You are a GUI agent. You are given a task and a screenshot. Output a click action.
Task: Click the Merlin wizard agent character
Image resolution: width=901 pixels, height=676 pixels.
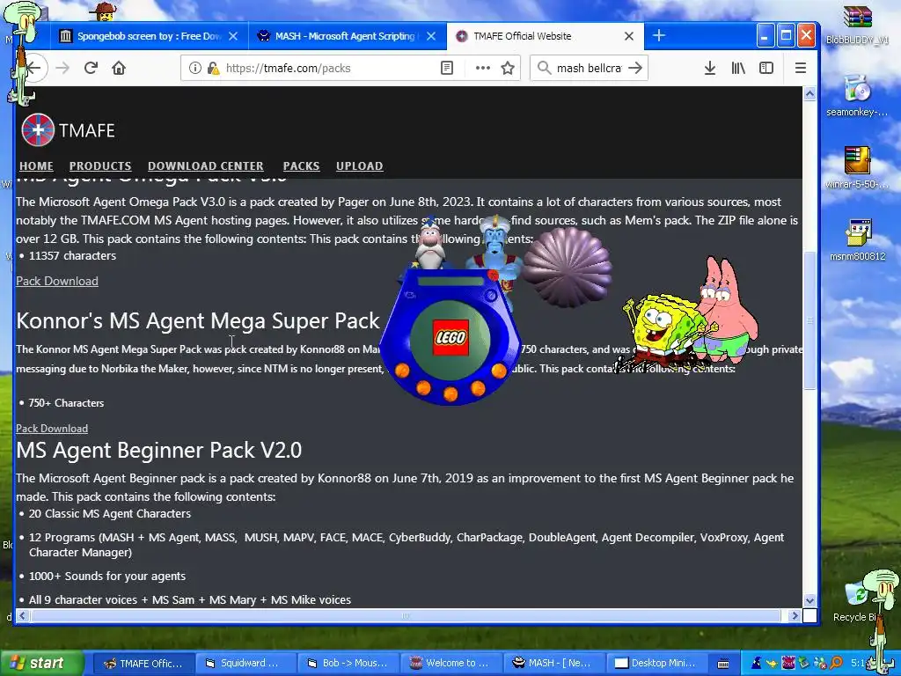click(429, 245)
